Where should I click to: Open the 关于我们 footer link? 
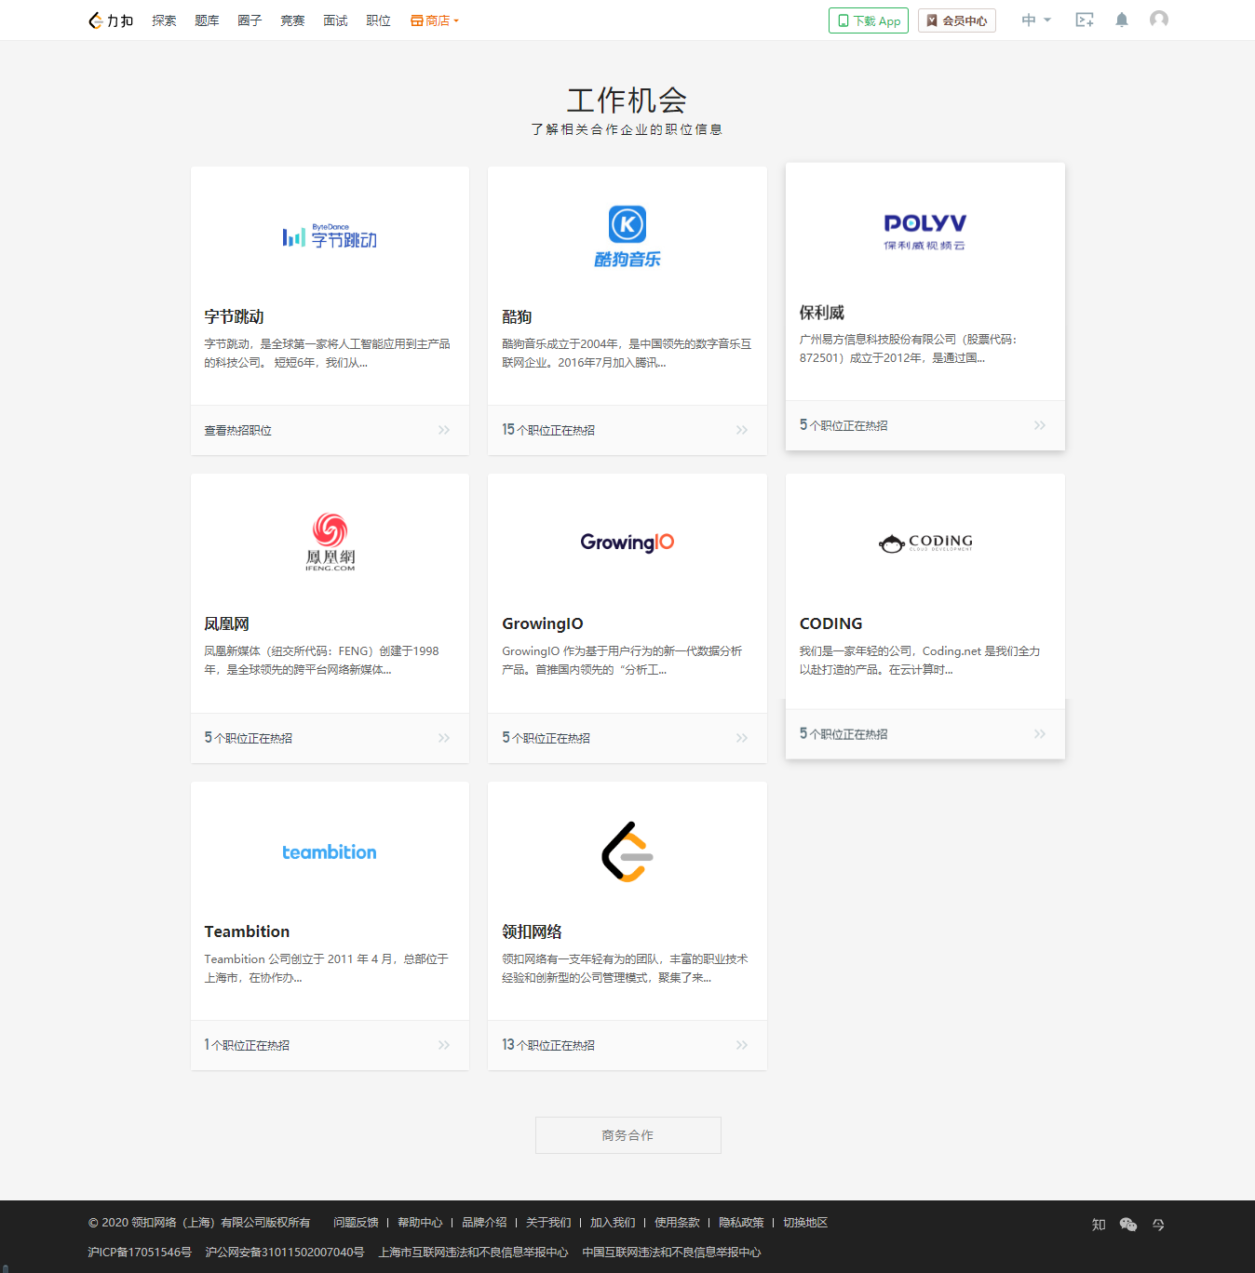[x=548, y=1223]
